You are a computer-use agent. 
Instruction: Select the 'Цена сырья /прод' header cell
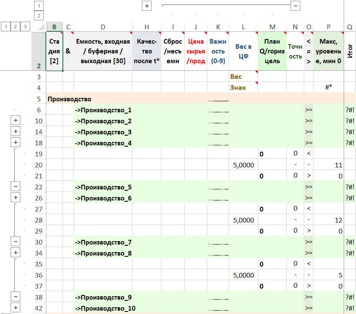[195, 51]
